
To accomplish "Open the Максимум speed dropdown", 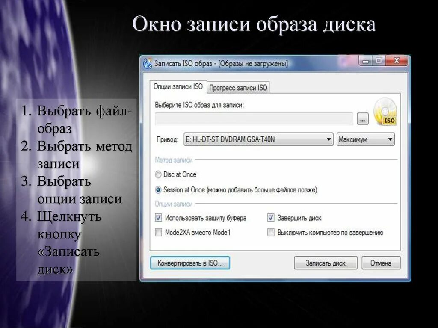I will tap(365, 139).
